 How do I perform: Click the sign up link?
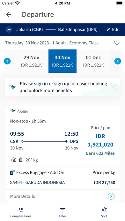pyautogui.click(x=62, y=84)
